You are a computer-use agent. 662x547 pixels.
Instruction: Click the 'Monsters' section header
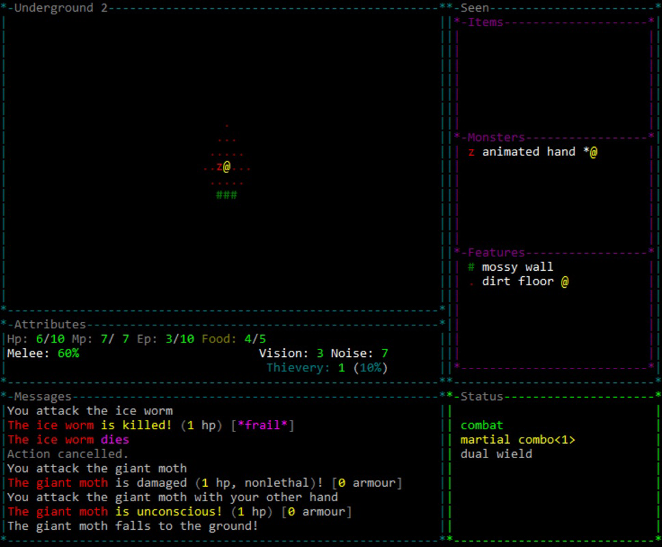coord(496,137)
